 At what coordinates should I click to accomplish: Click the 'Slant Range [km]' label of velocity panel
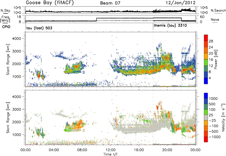click(8, 117)
